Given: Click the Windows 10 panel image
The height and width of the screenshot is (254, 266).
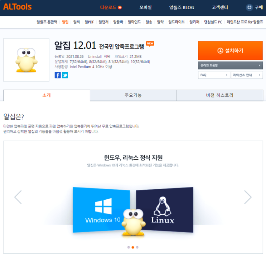Looking at the screenshot, I should pos(101,210).
